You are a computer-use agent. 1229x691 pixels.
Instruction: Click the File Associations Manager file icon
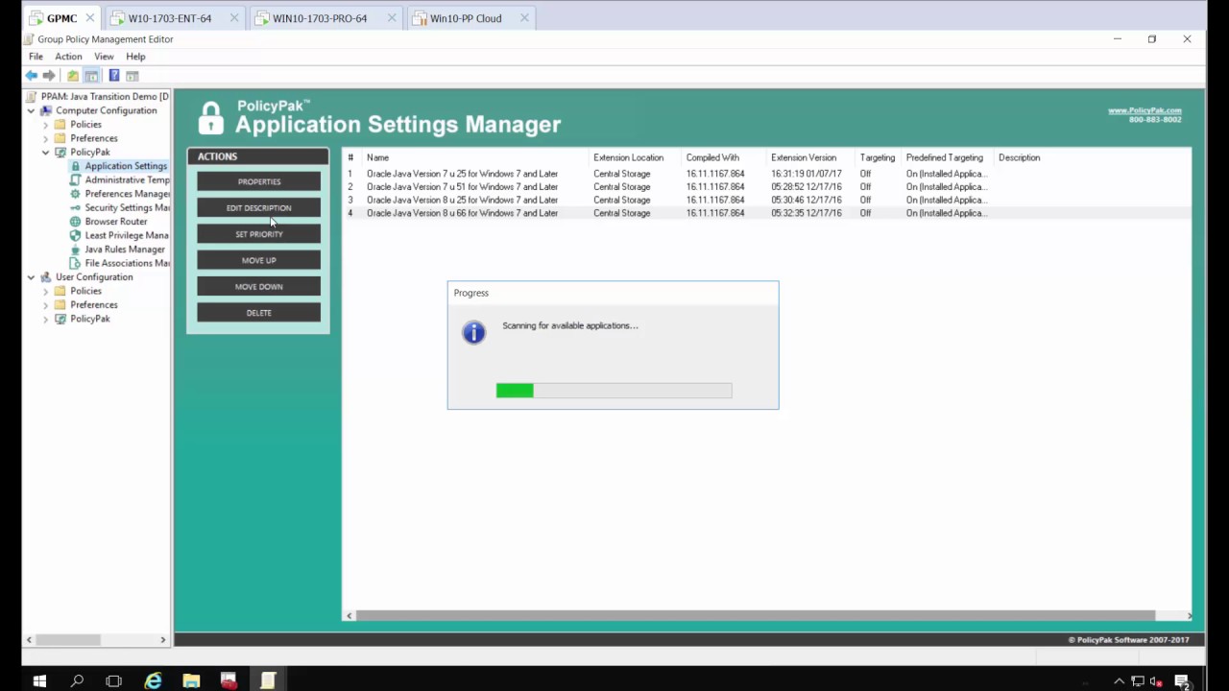76,263
